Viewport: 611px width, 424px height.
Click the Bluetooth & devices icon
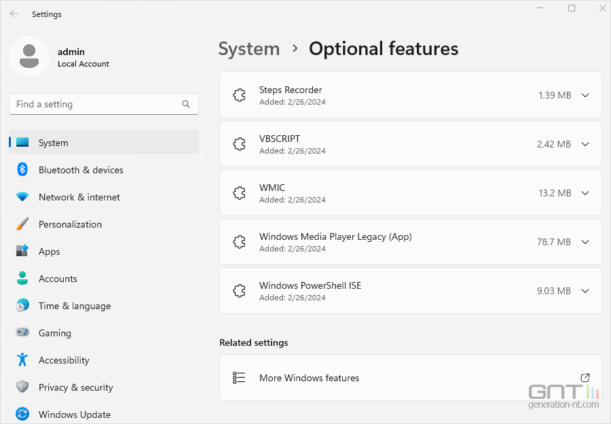pyautogui.click(x=22, y=170)
